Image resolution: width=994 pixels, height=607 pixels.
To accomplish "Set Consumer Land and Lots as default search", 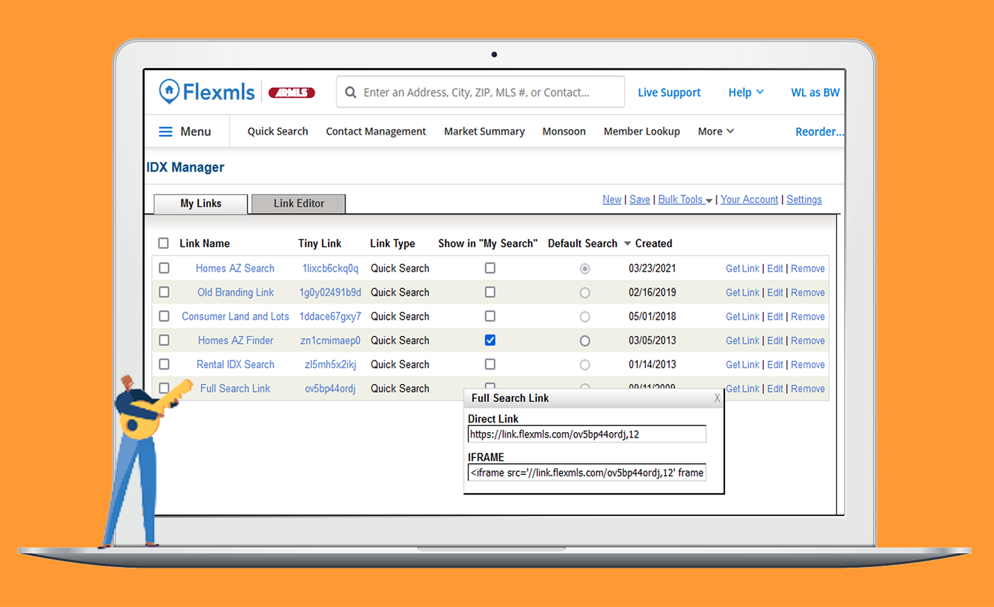I will click(x=585, y=317).
